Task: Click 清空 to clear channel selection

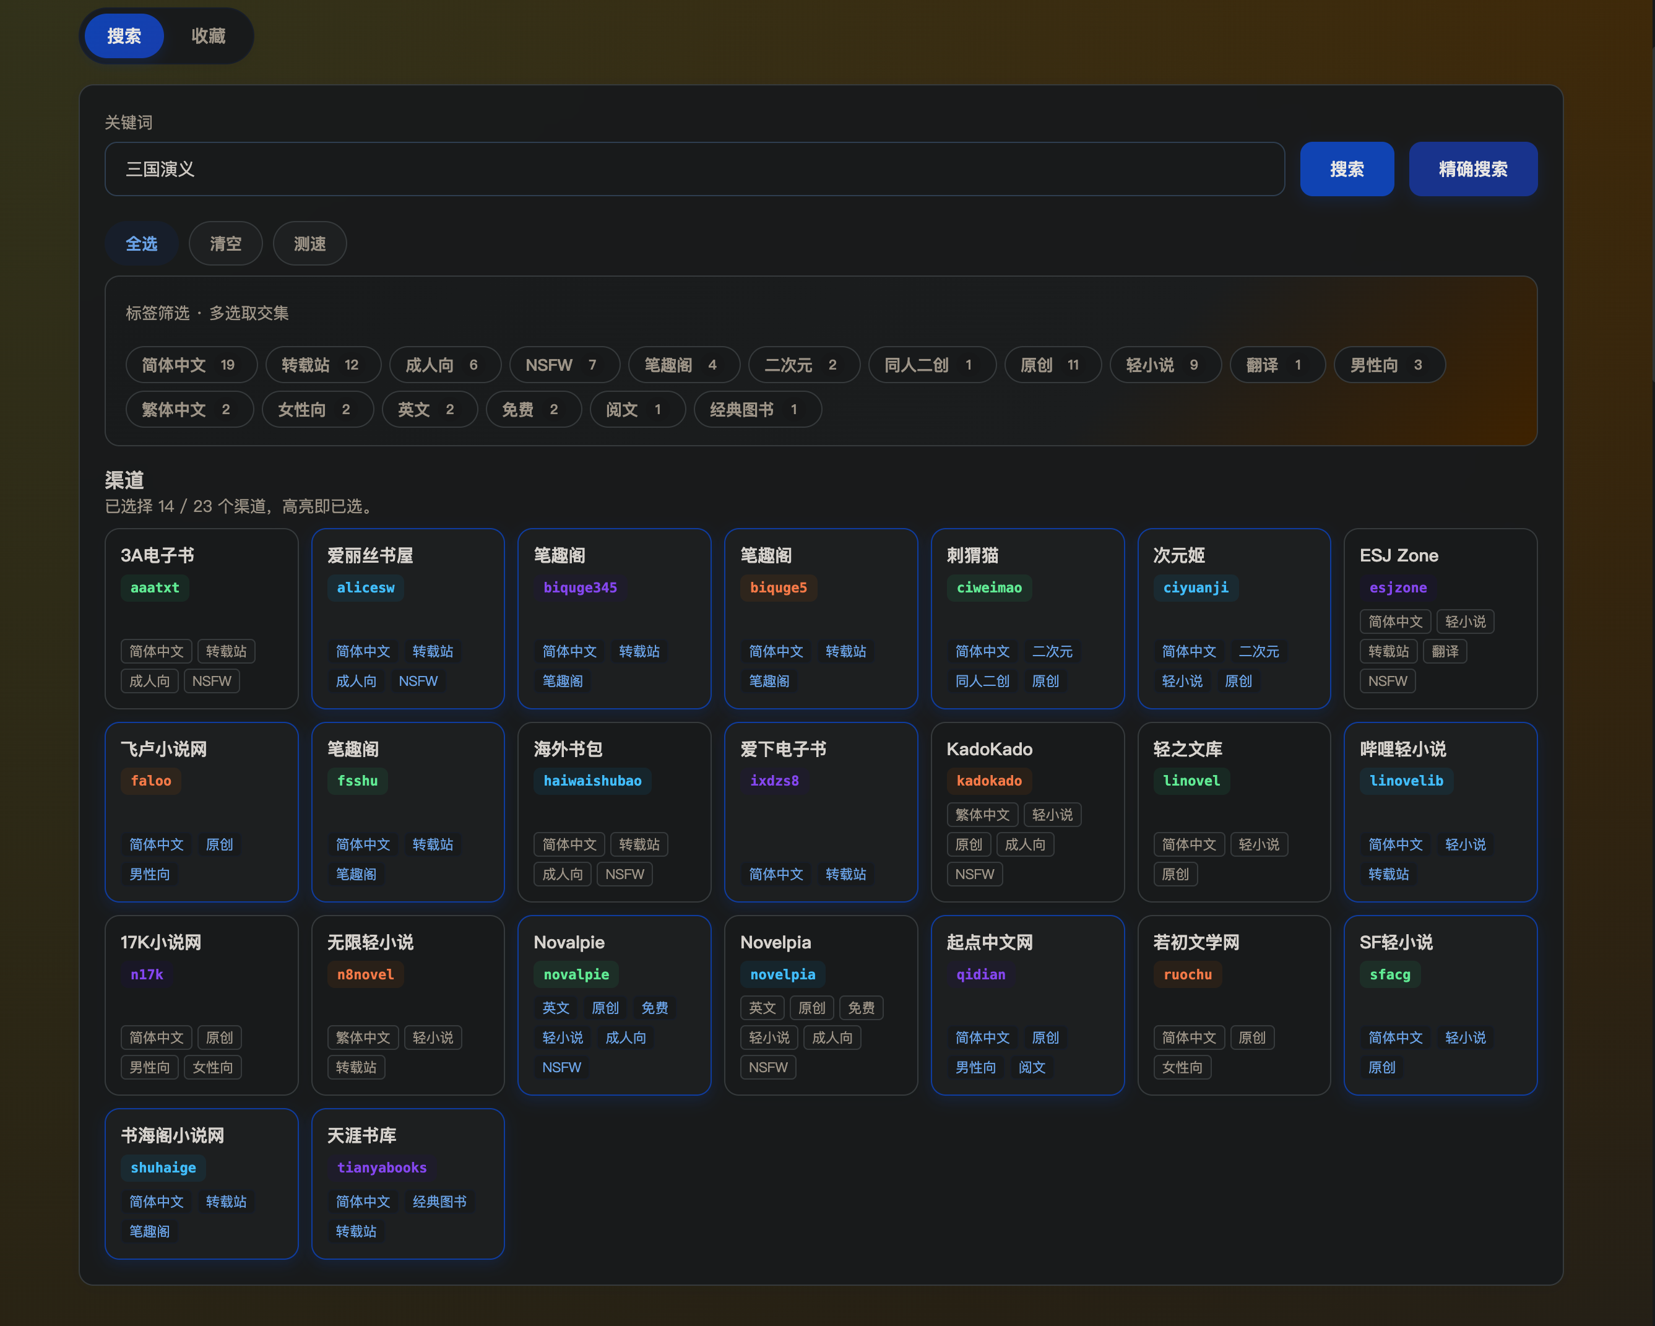Action: coord(226,243)
